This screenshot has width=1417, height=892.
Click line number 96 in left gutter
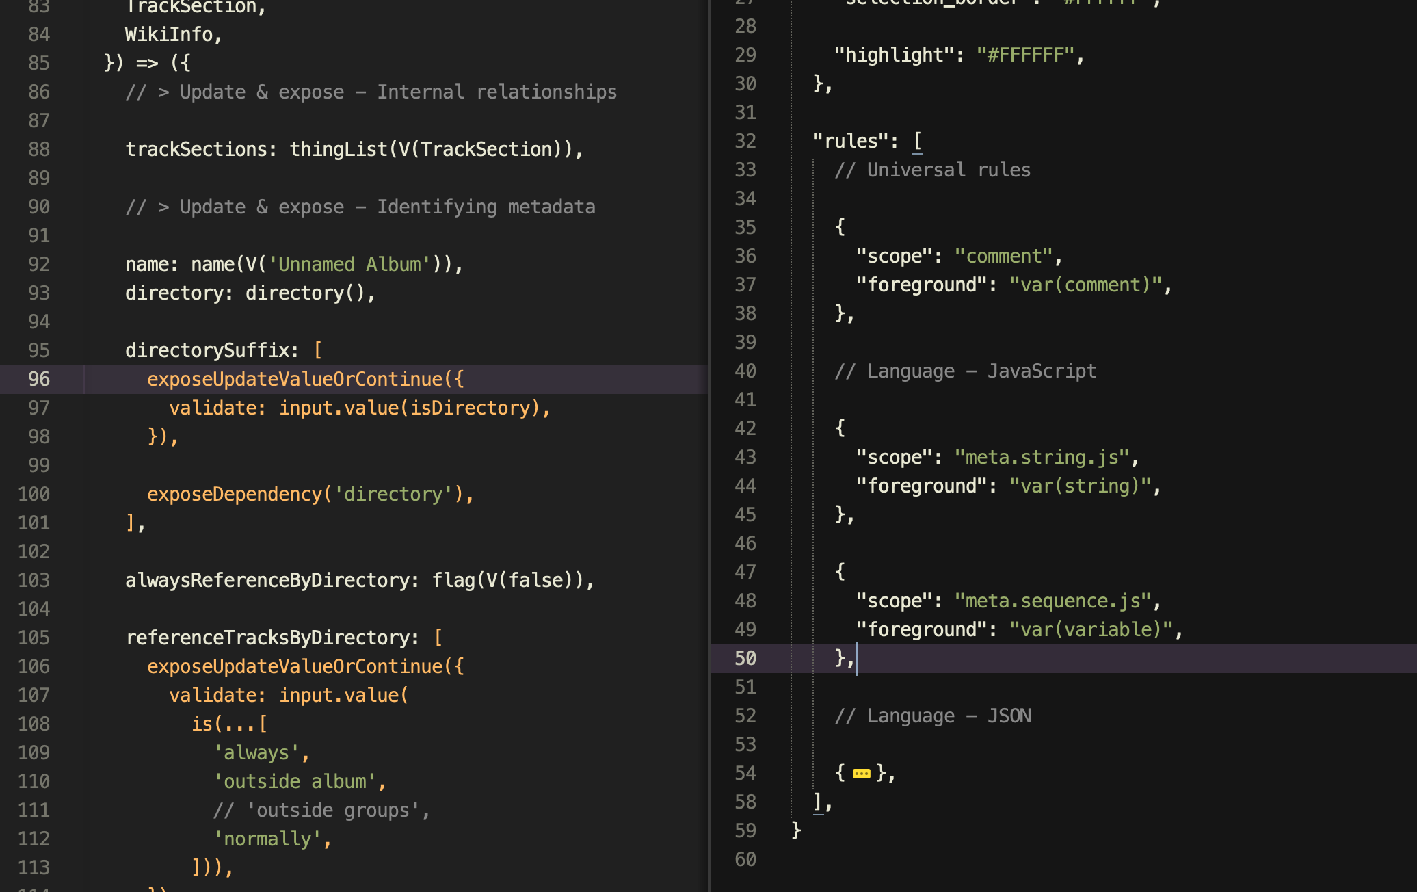click(38, 379)
